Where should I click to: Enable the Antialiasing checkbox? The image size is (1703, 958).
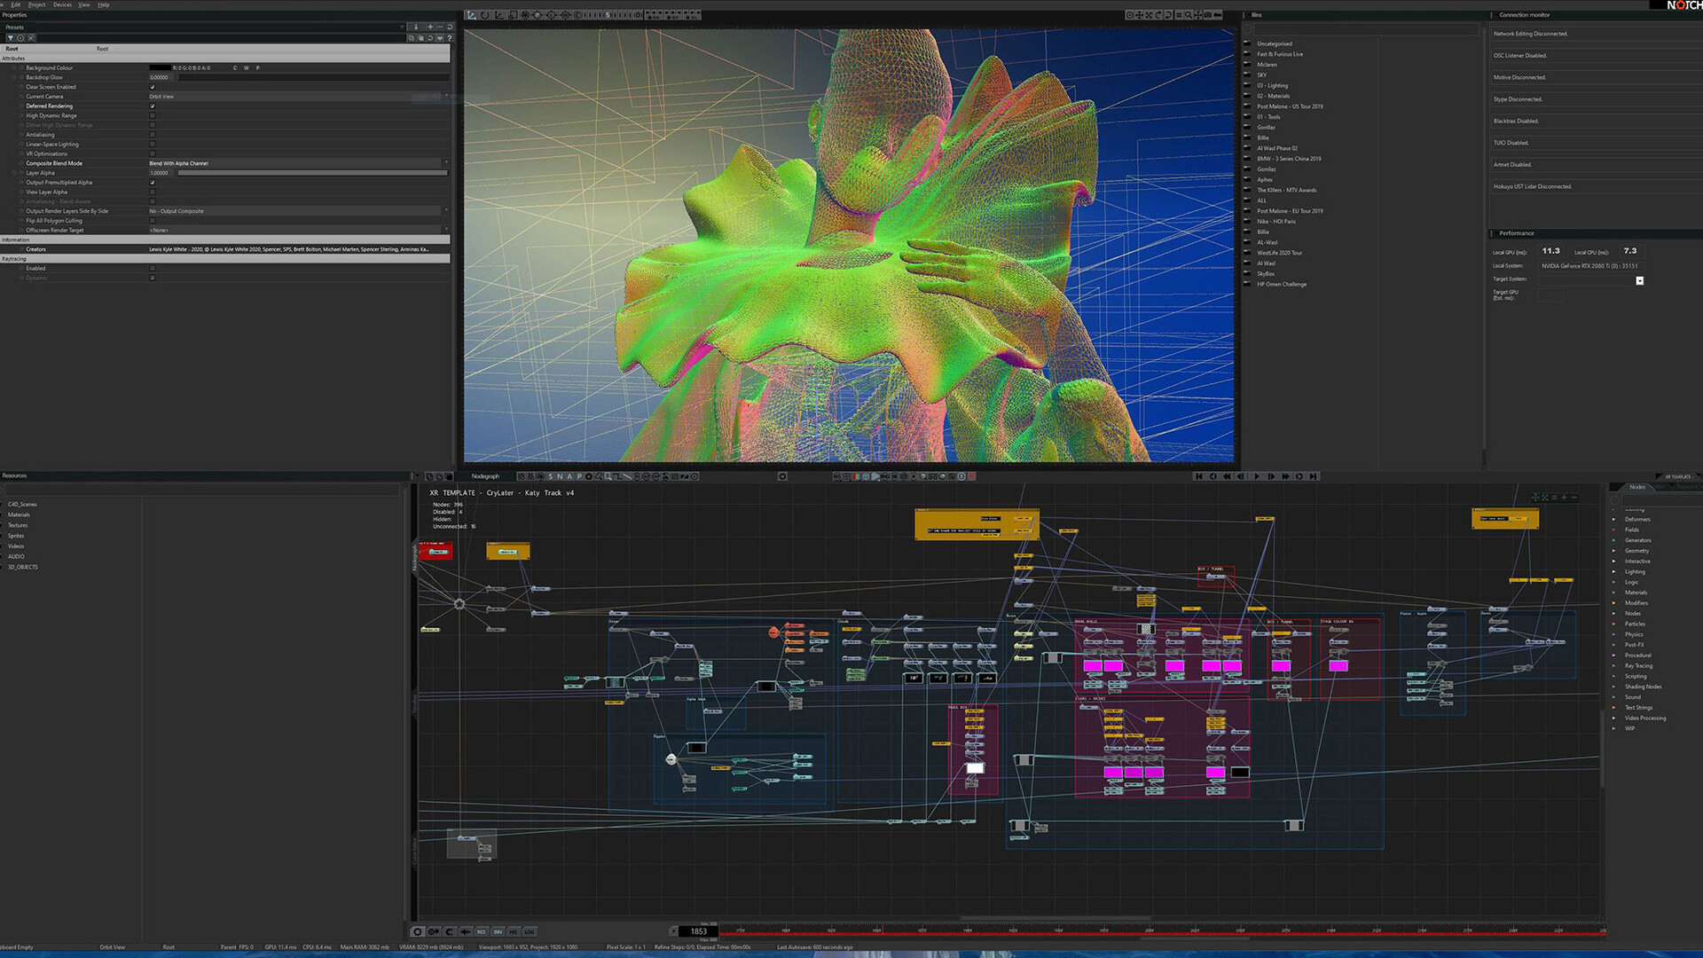(153, 135)
